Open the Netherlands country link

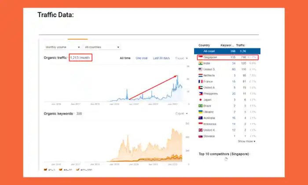tap(209, 75)
